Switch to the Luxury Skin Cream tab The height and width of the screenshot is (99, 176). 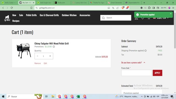point(80,2)
